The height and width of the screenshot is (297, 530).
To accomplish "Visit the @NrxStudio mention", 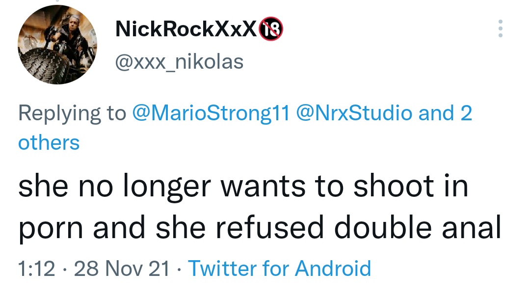I will point(354,113).
